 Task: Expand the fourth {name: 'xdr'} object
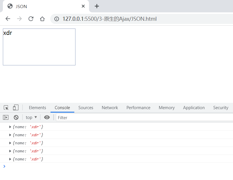click(10, 151)
